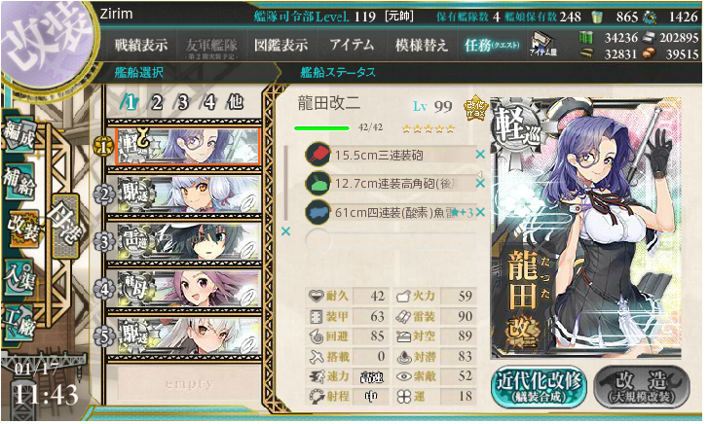Open the 図鑑表示 encyclopedia menu
Image resolution: width=709 pixels, height=424 pixels.
click(x=280, y=45)
